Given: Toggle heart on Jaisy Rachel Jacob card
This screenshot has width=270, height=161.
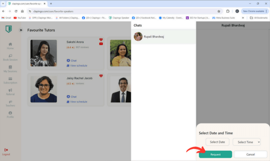Looking at the screenshot, I should 101,76.
